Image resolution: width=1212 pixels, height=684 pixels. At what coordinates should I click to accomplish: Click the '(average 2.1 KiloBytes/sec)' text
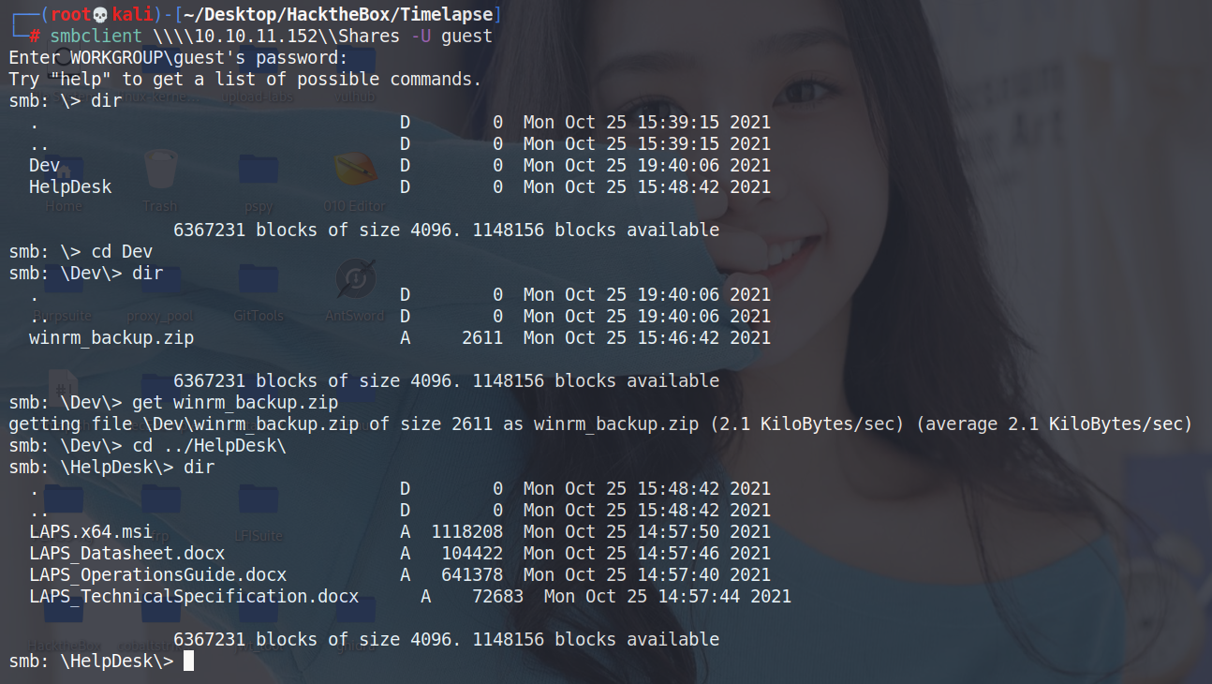point(1054,424)
